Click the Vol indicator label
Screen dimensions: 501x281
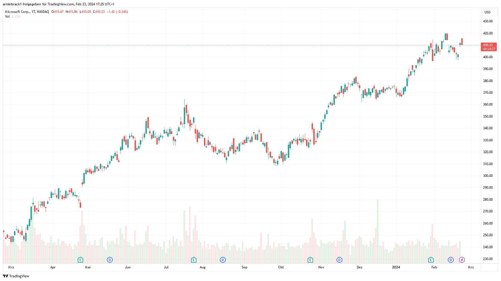click(7, 17)
